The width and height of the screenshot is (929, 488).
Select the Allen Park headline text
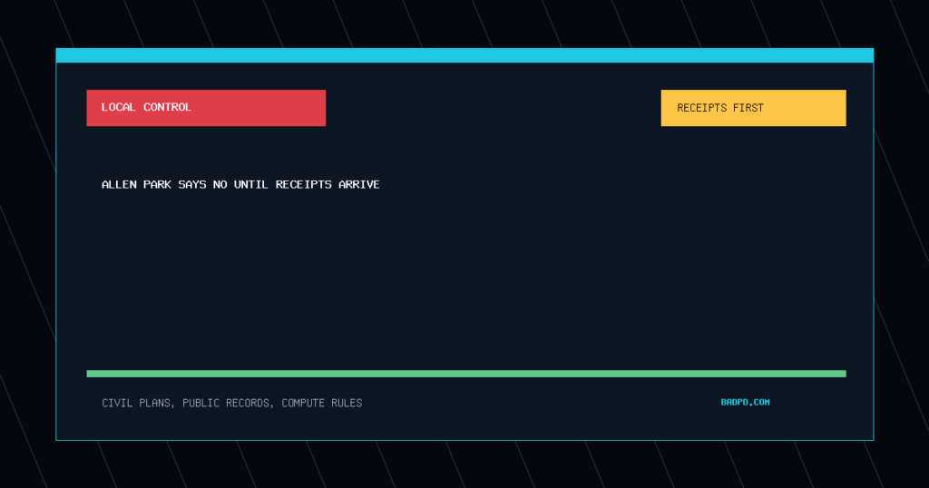pos(240,185)
